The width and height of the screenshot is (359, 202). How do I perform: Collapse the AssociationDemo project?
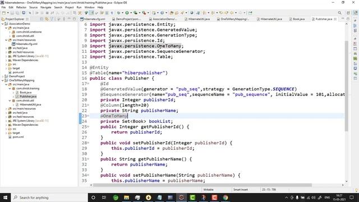tap(2, 24)
